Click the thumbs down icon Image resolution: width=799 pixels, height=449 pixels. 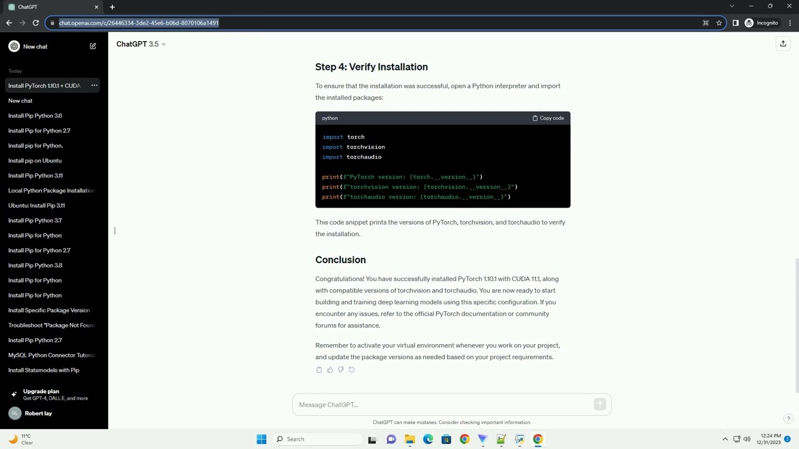341,370
